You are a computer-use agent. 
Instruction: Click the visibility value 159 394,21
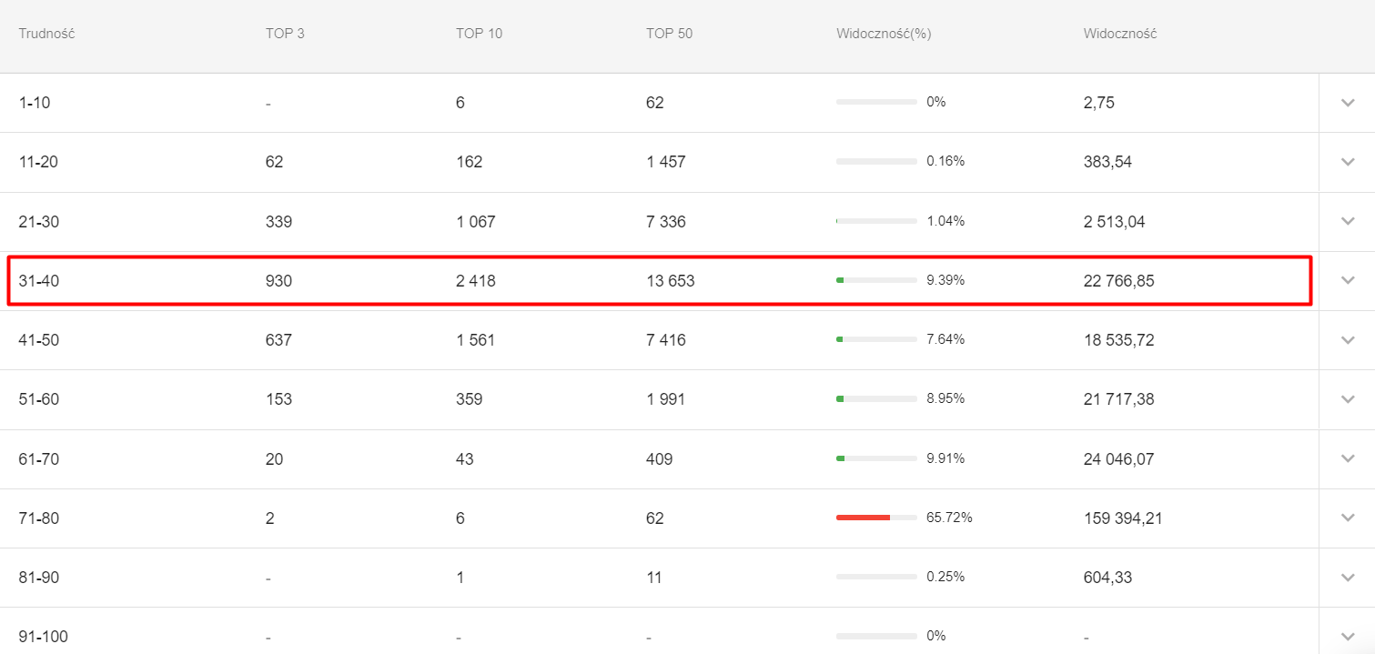[1123, 518]
